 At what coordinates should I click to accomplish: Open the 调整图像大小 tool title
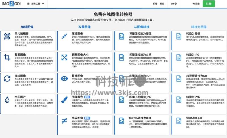(x=80, y=55)
